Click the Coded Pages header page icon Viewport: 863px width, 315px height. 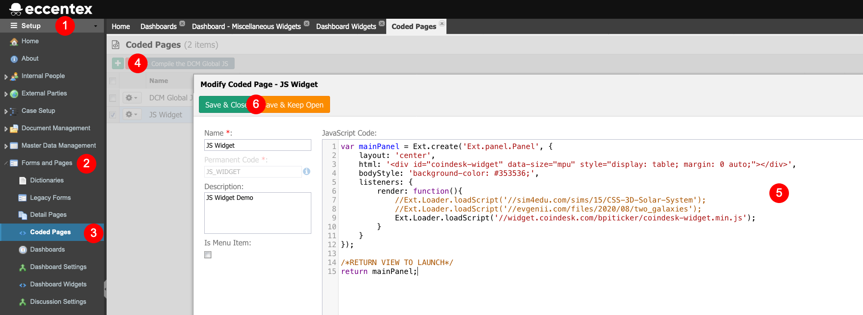[x=116, y=45]
